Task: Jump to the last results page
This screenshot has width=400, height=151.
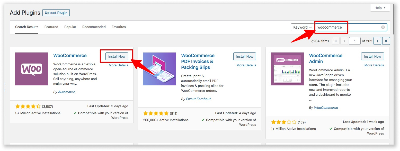Action: click(386, 41)
